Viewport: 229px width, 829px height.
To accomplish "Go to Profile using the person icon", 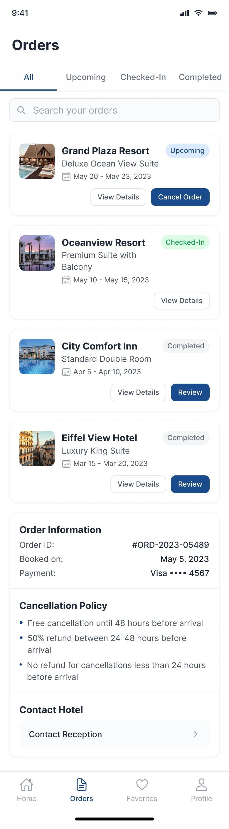I will pos(201,785).
